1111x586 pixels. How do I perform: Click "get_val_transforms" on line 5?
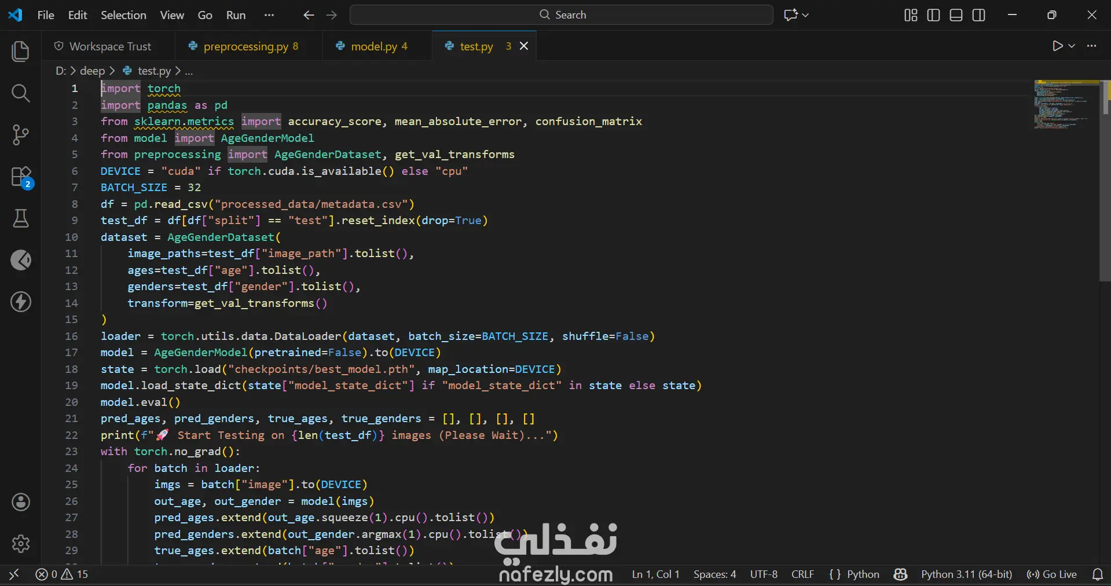(454, 155)
